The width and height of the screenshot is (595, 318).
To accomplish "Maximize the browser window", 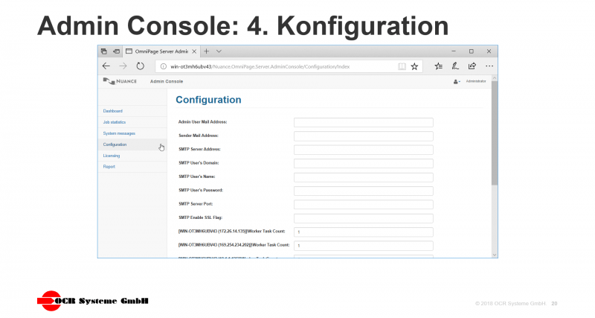I will coord(472,51).
